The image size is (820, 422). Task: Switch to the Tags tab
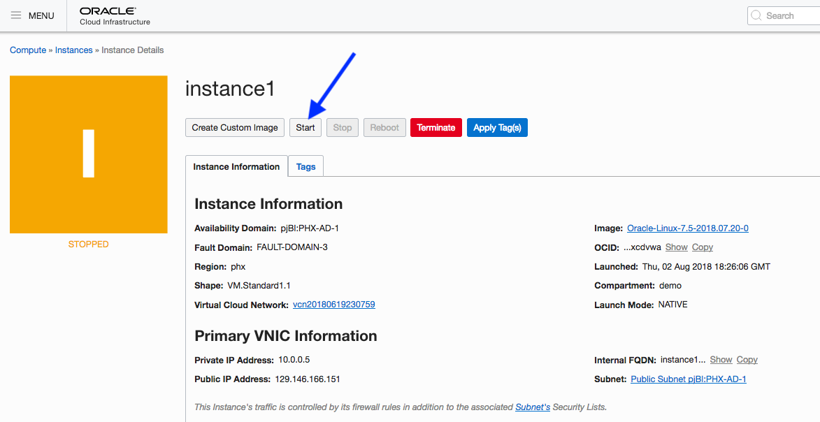pos(305,167)
